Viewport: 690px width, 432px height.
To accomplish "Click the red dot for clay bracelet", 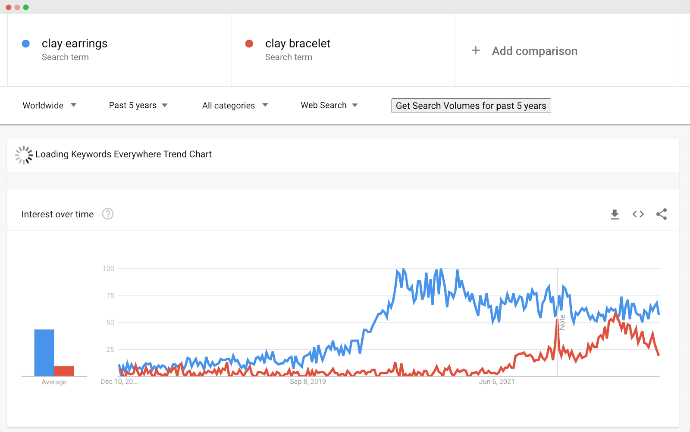I will 250,44.
